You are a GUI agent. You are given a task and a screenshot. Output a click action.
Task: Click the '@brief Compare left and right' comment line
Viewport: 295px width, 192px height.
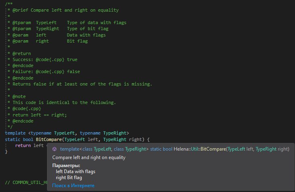63,10
